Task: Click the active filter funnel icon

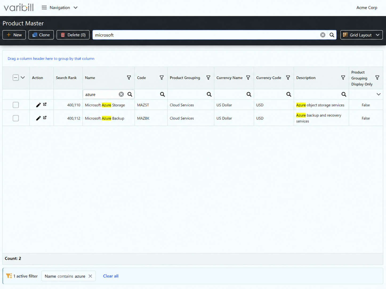Action: point(9,276)
